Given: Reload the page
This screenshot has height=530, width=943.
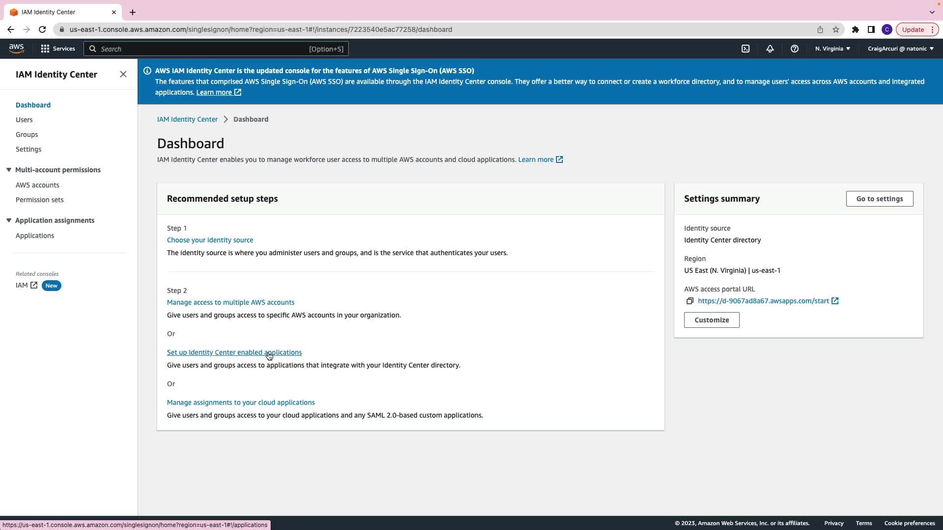Looking at the screenshot, I should click(x=42, y=29).
